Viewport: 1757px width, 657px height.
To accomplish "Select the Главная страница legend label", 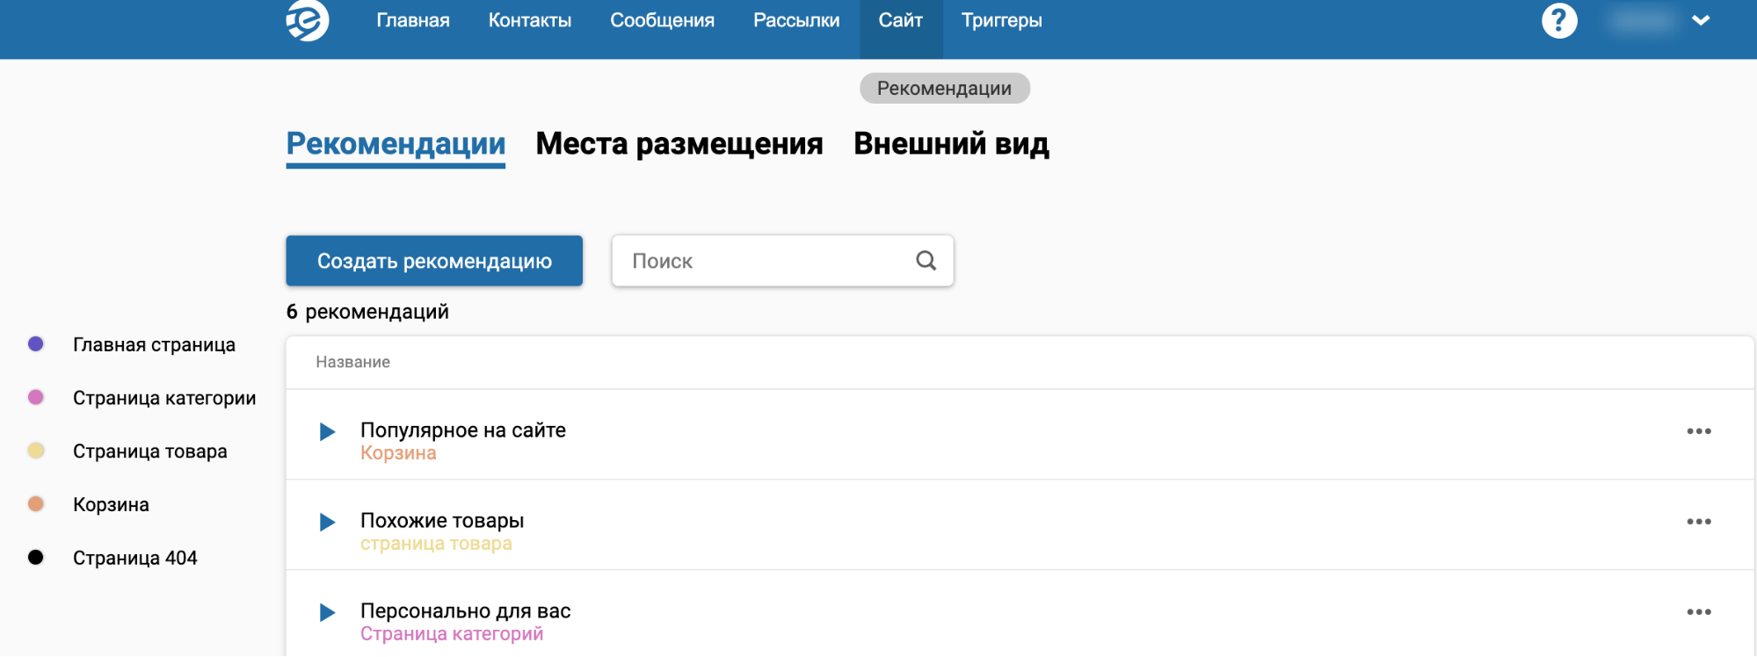I will click(154, 345).
